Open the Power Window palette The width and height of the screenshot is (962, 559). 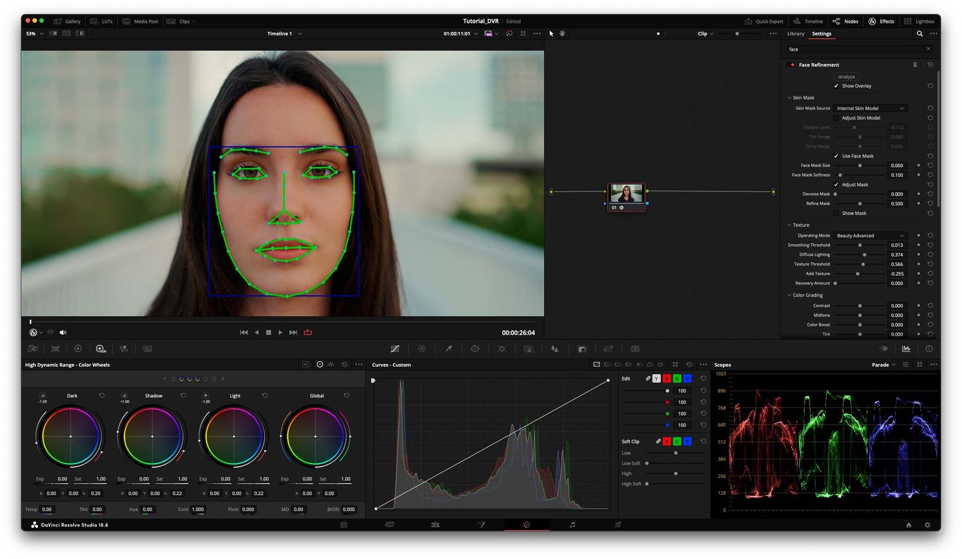pyautogui.click(x=475, y=349)
